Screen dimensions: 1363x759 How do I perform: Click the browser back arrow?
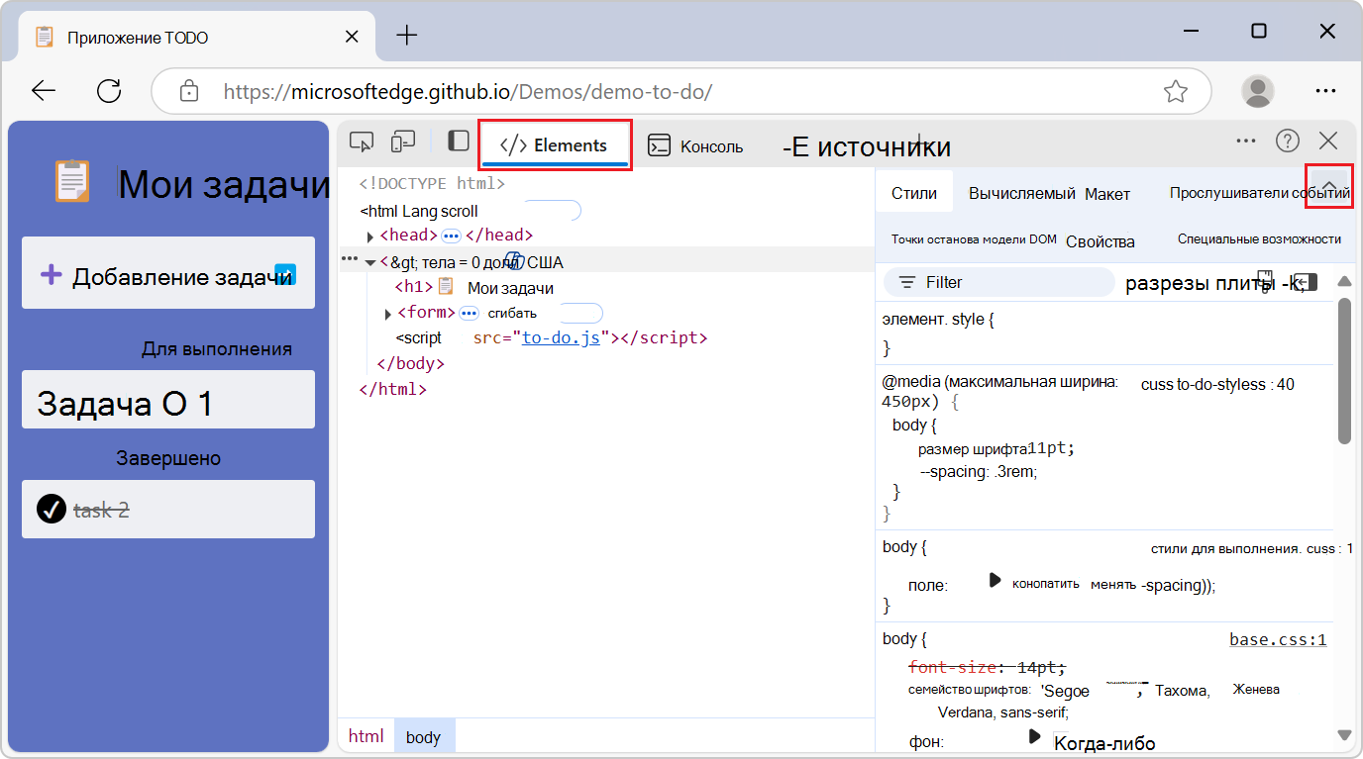[44, 91]
